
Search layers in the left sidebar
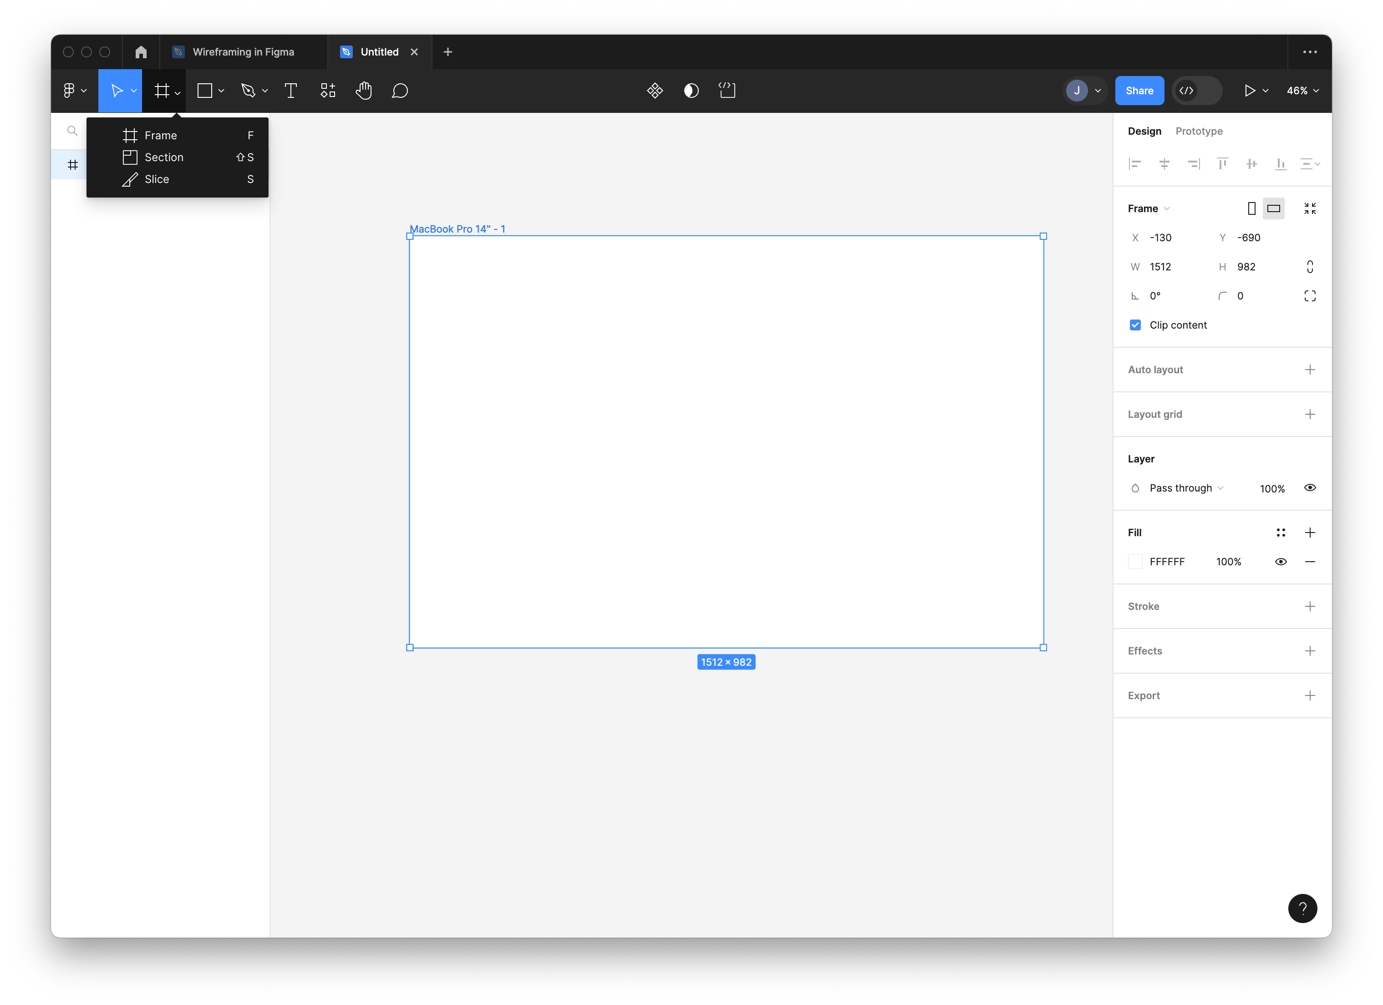(71, 131)
